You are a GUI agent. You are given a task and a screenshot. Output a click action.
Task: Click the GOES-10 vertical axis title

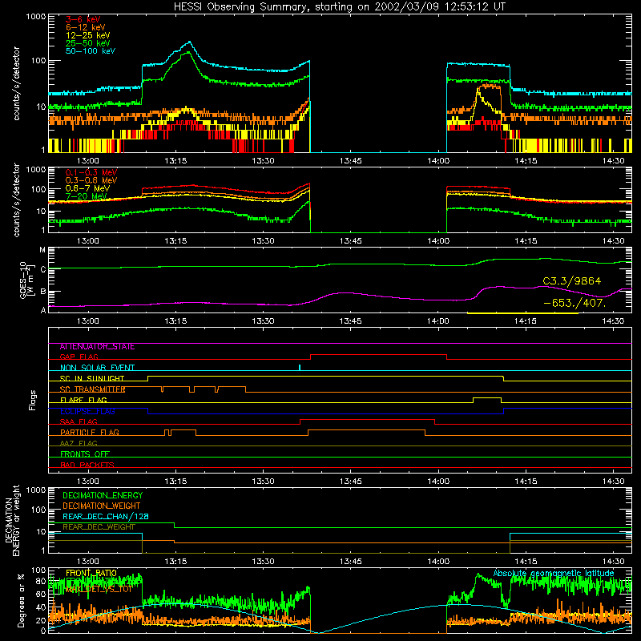tap(26, 280)
